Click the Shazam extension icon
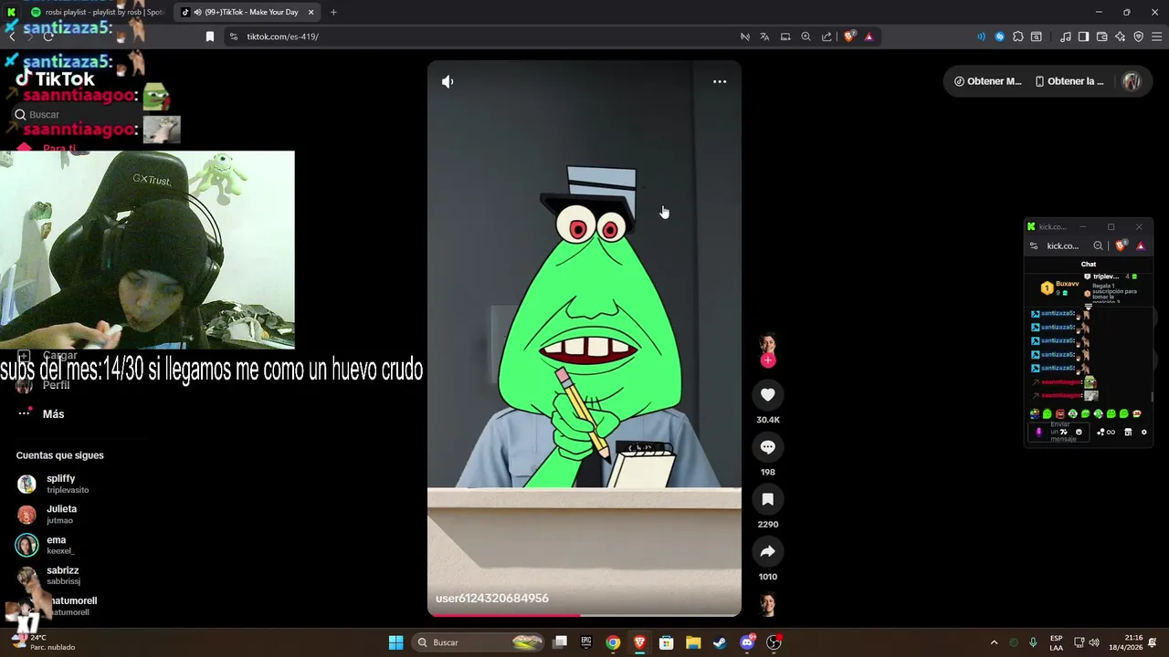1169x657 pixels. tap(999, 36)
